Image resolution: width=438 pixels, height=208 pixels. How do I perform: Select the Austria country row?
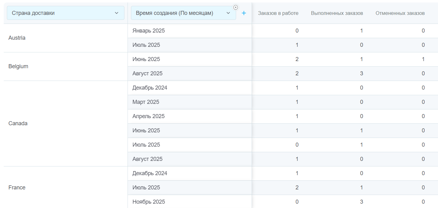17,38
